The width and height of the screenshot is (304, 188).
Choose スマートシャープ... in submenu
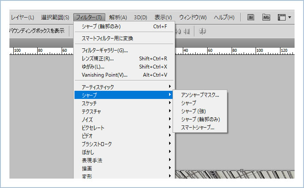click(200, 128)
